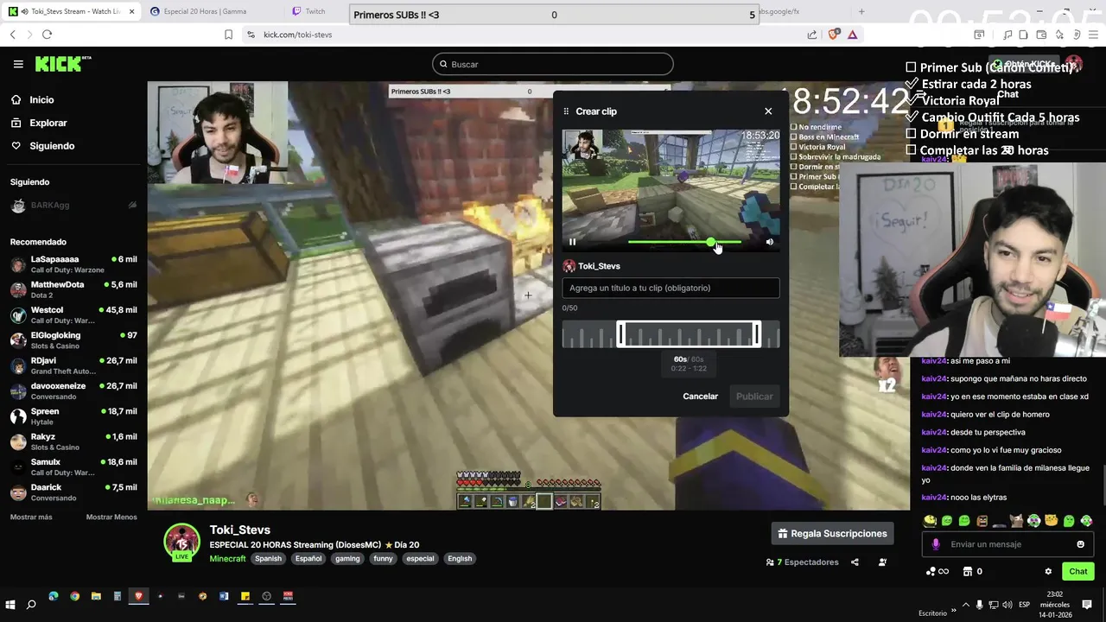
Task: Open recommended channel LaSapaaaaa
Action: tap(73, 264)
